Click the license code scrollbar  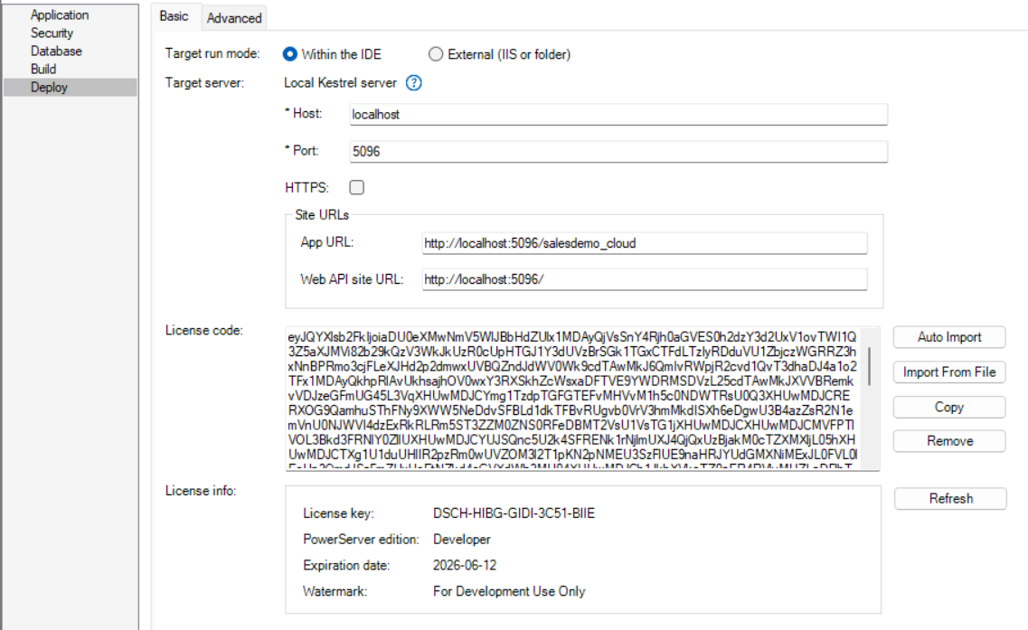pyautogui.click(x=870, y=366)
